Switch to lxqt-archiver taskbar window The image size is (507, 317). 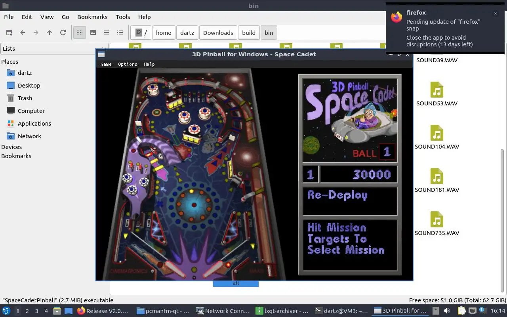click(x=282, y=311)
